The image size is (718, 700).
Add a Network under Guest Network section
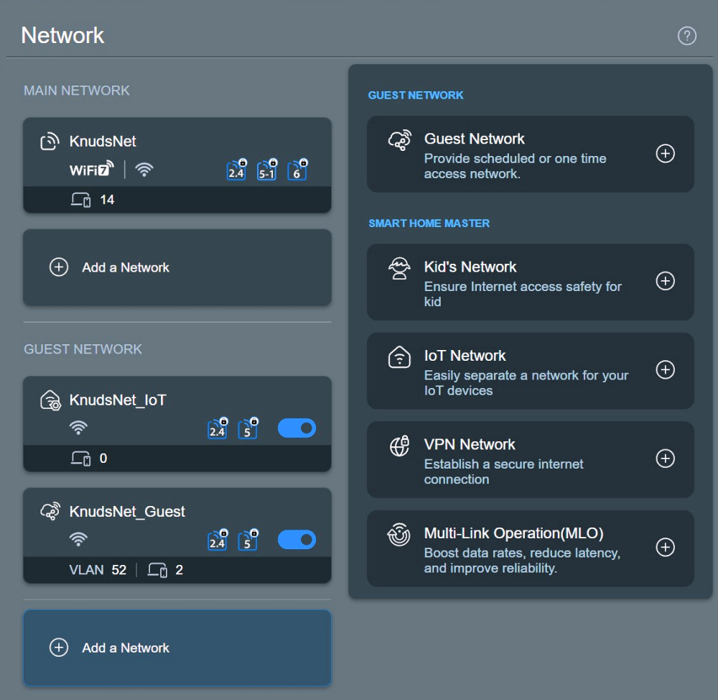coord(126,648)
